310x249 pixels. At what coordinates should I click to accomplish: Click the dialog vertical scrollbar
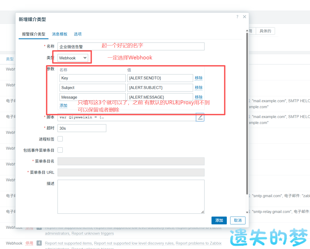point(247,114)
